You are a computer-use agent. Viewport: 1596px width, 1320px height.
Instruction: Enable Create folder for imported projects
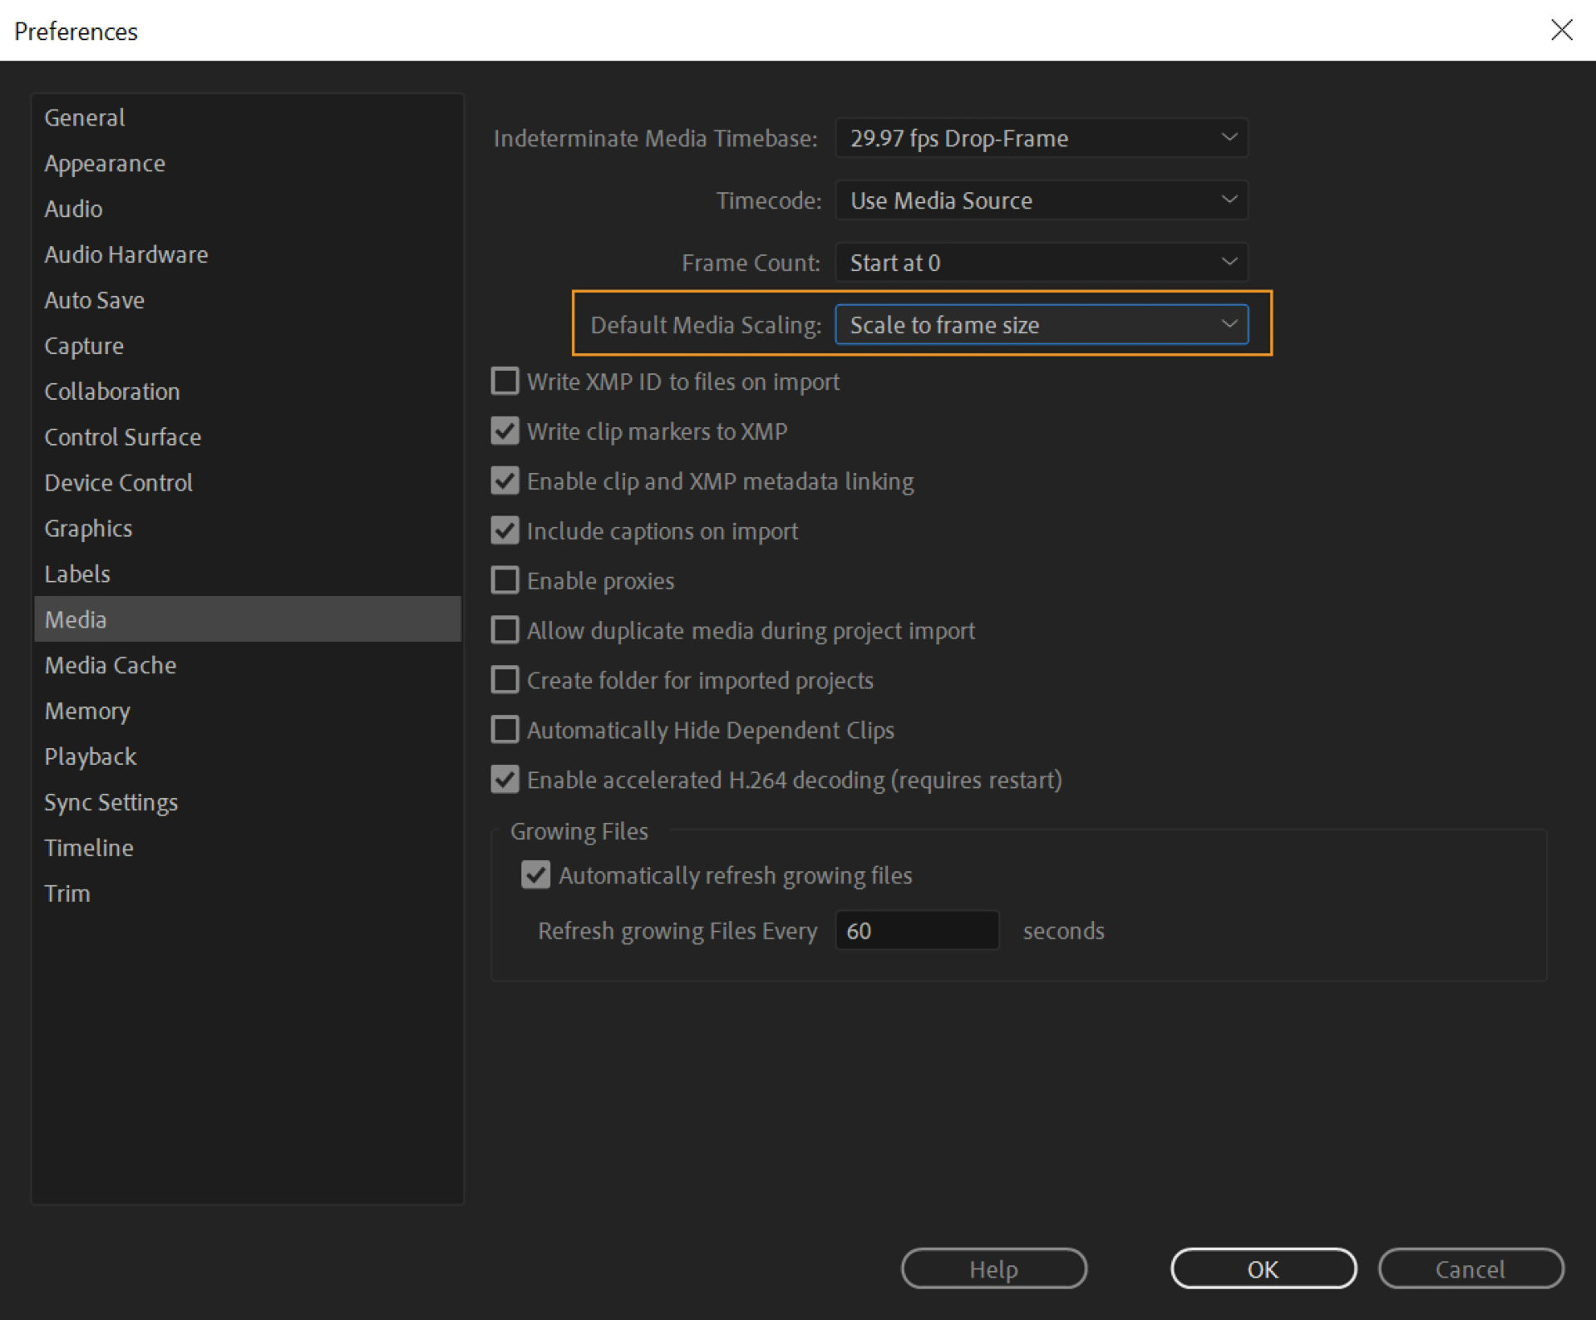coord(505,680)
